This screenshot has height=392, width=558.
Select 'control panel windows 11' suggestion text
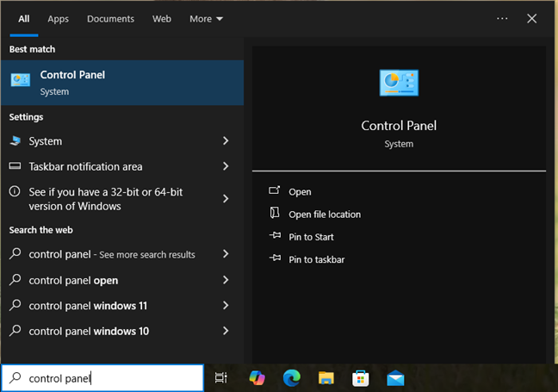(88, 306)
